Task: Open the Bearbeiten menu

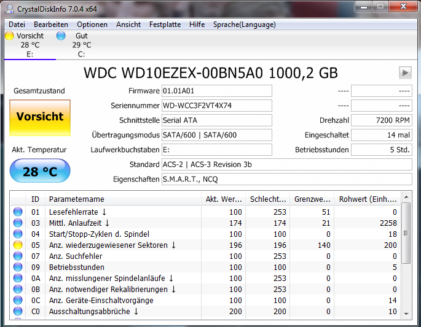Action: (51, 25)
